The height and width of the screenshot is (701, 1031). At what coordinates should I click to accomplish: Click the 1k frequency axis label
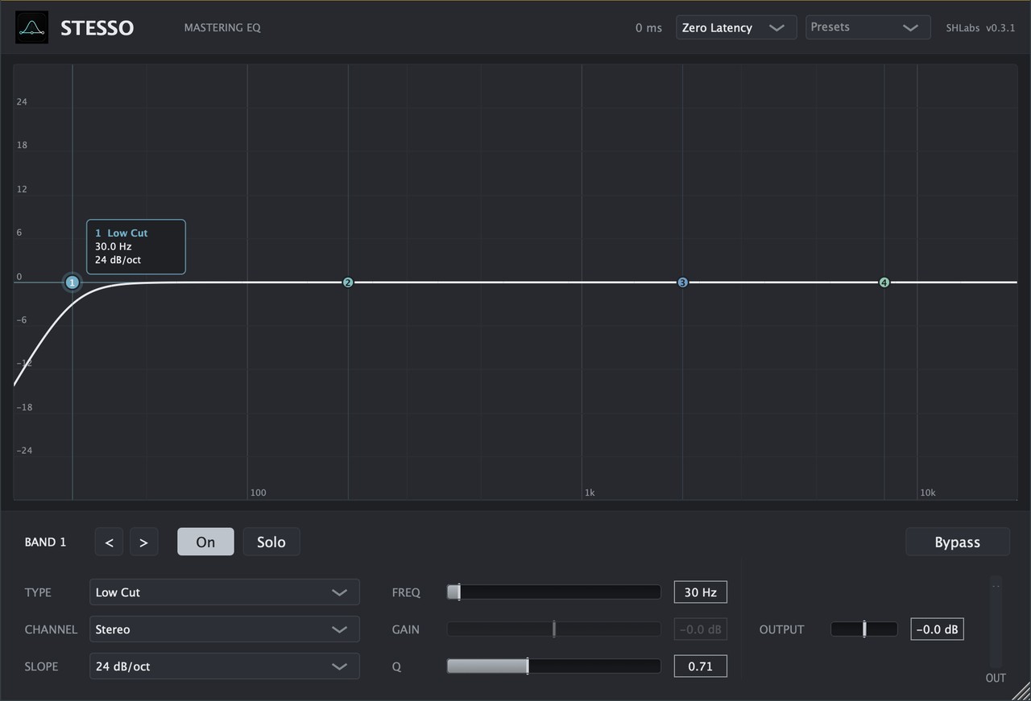(x=590, y=493)
